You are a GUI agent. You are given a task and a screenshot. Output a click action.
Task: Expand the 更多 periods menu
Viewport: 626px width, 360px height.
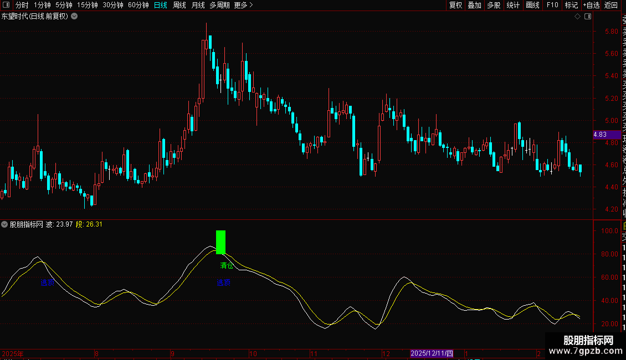click(x=244, y=5)
